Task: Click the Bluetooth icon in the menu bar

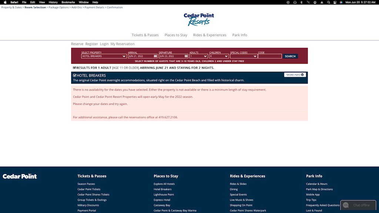Action: click(x=301, y=2)
